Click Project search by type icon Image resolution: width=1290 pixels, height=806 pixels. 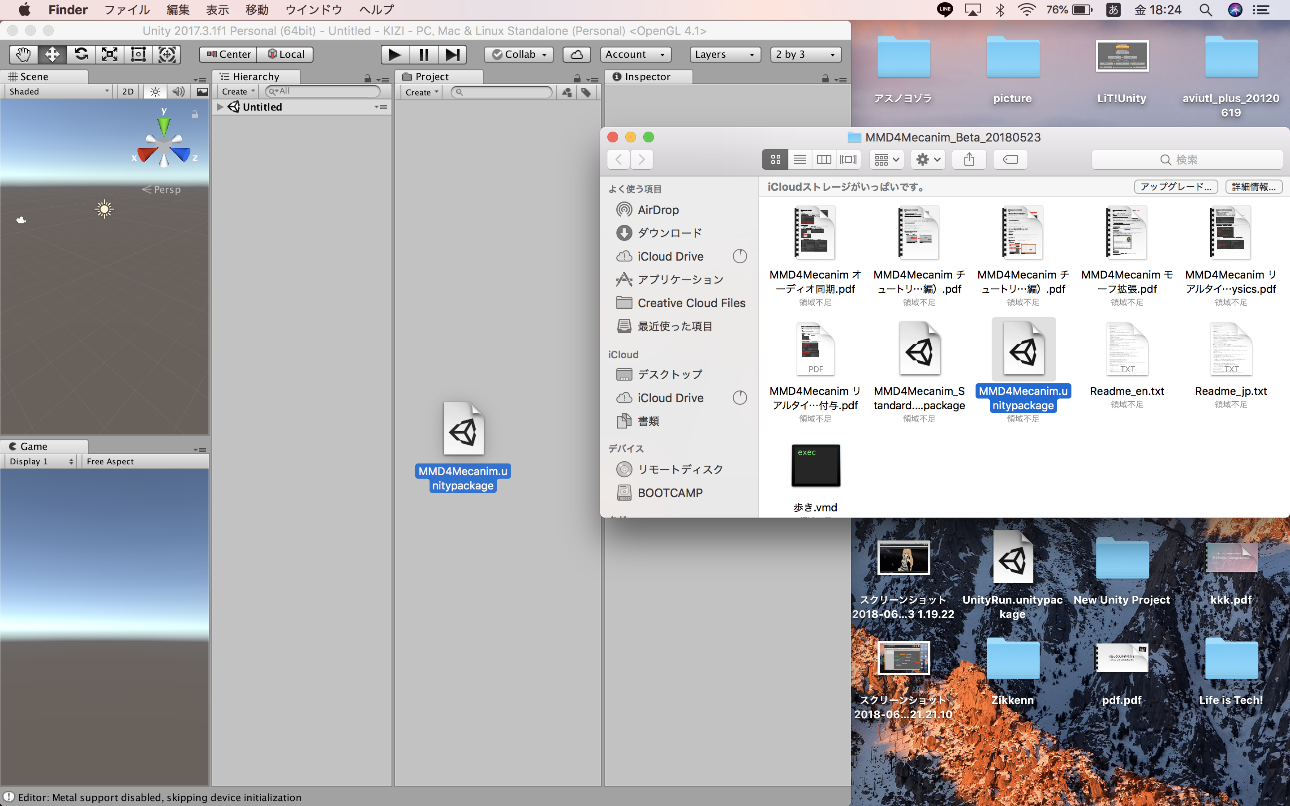pyautogui.click(x=567, y=92)
